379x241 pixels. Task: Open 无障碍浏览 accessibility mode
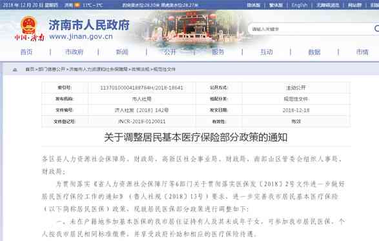point(328,5)
